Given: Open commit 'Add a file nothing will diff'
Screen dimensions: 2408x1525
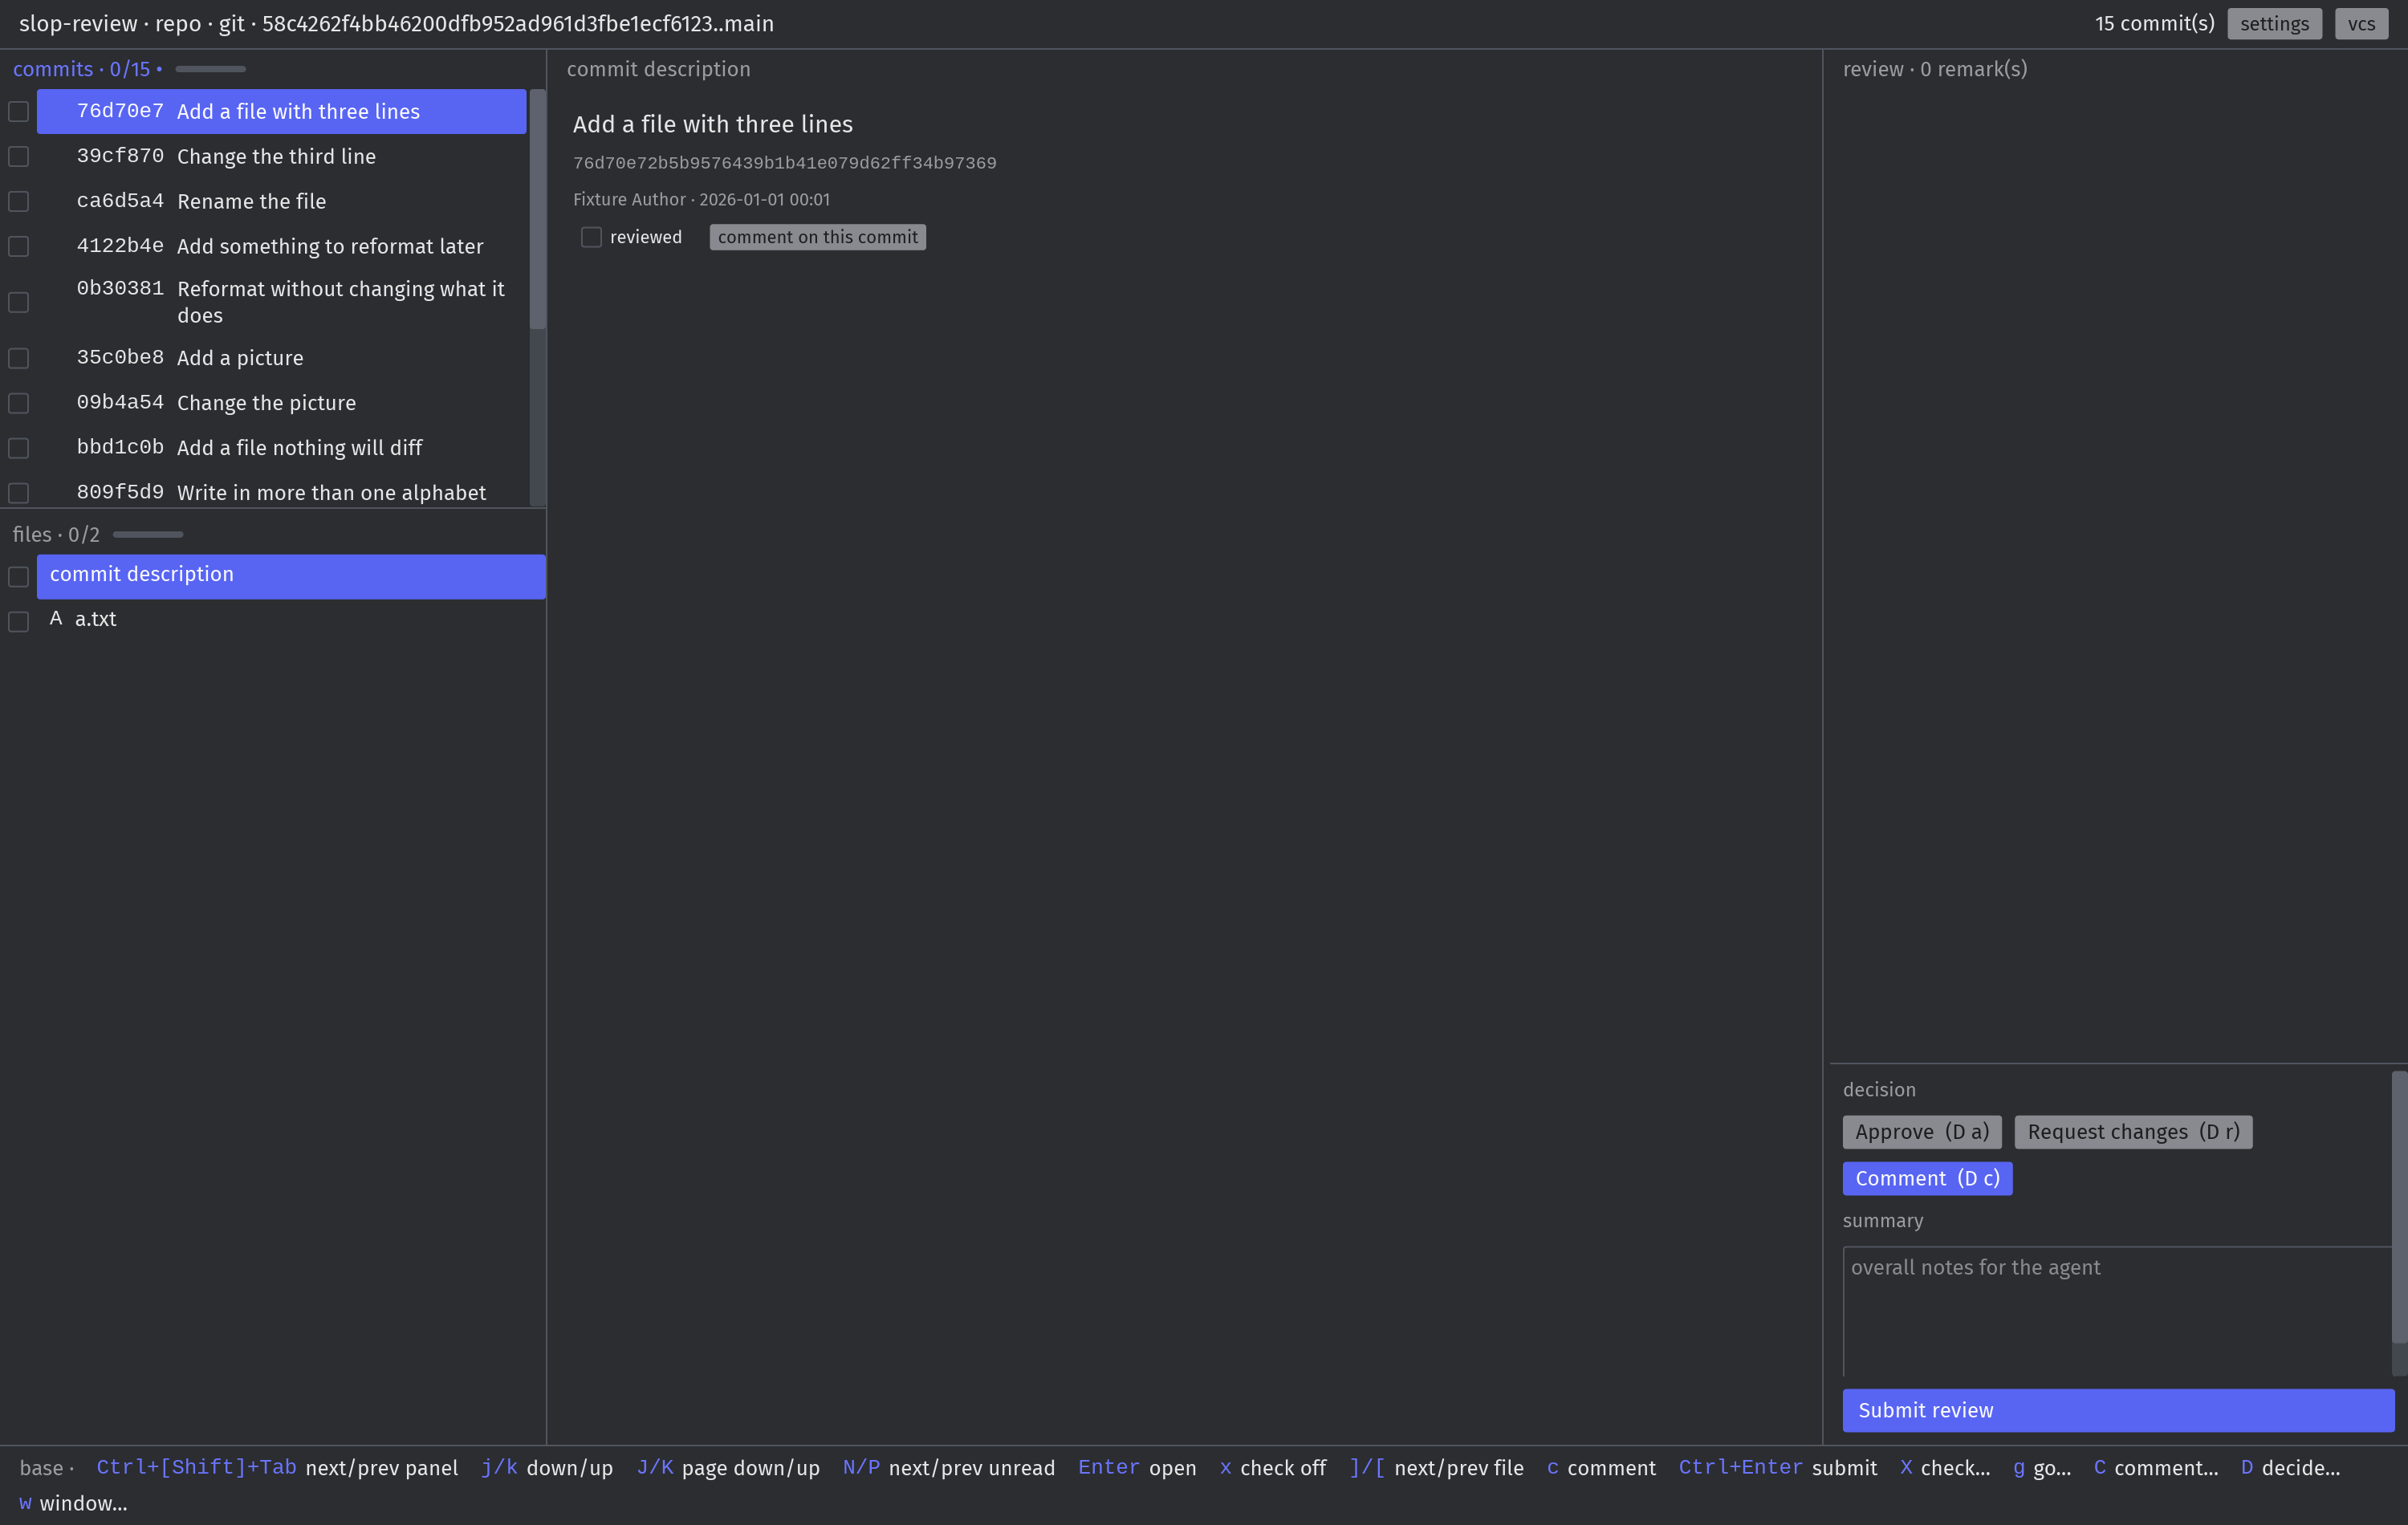Looking at the screenshot, I should 281,448.
